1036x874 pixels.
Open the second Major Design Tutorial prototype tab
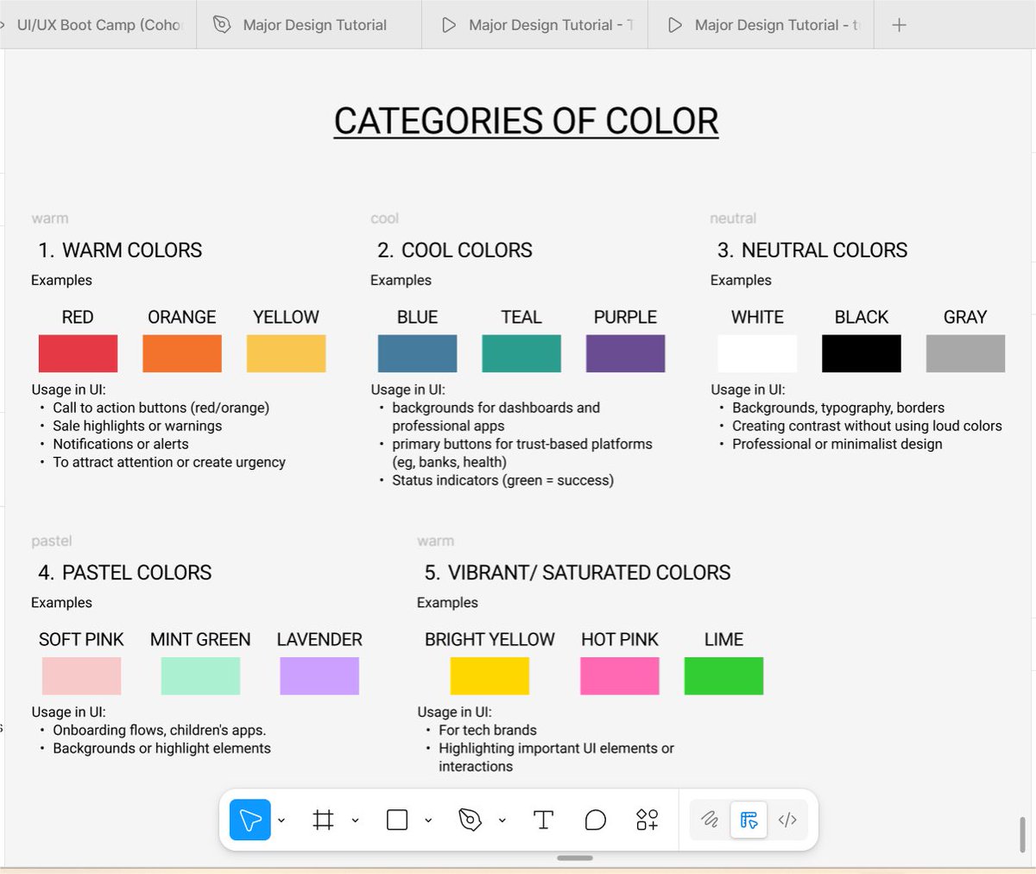[x=535, y=25]
